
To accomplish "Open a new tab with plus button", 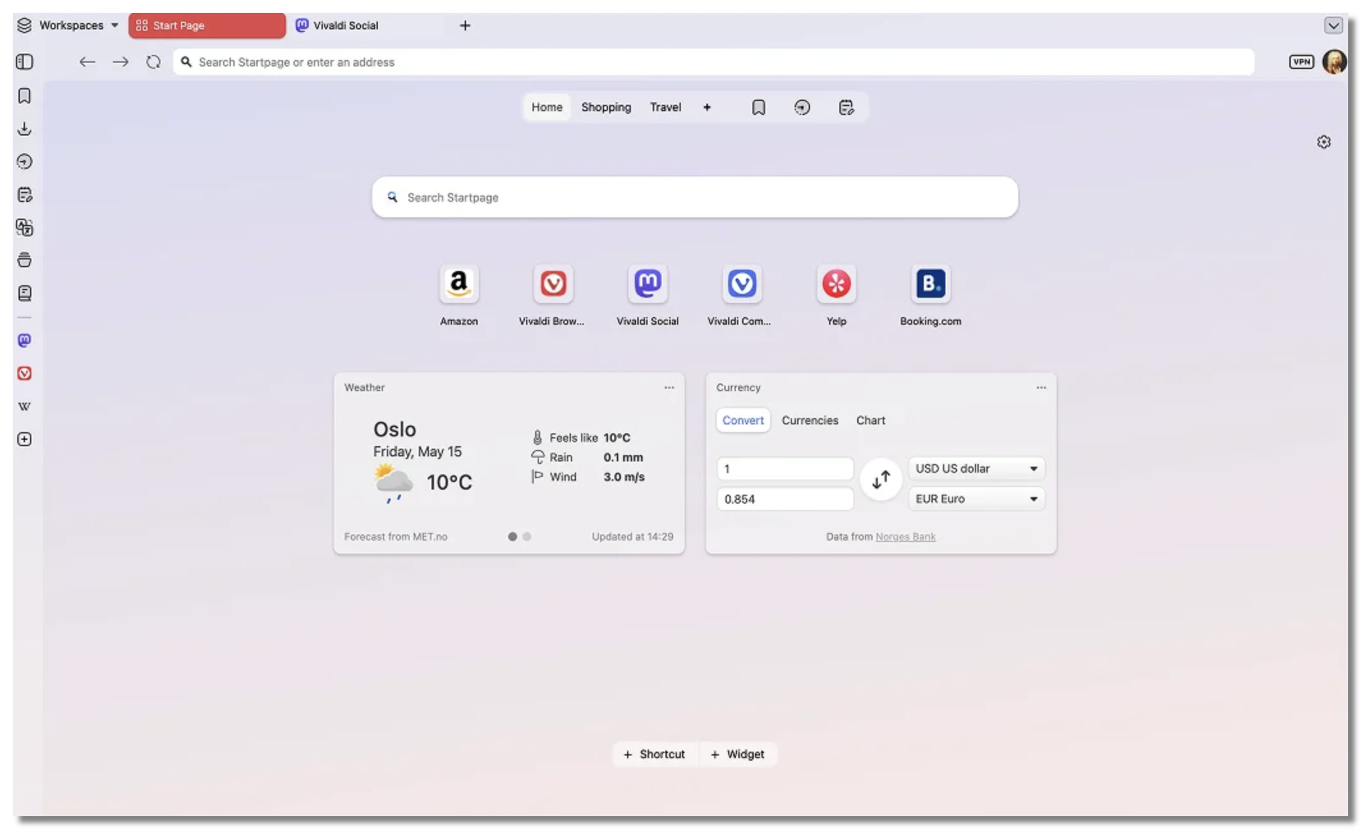I will tap(465, 26).
